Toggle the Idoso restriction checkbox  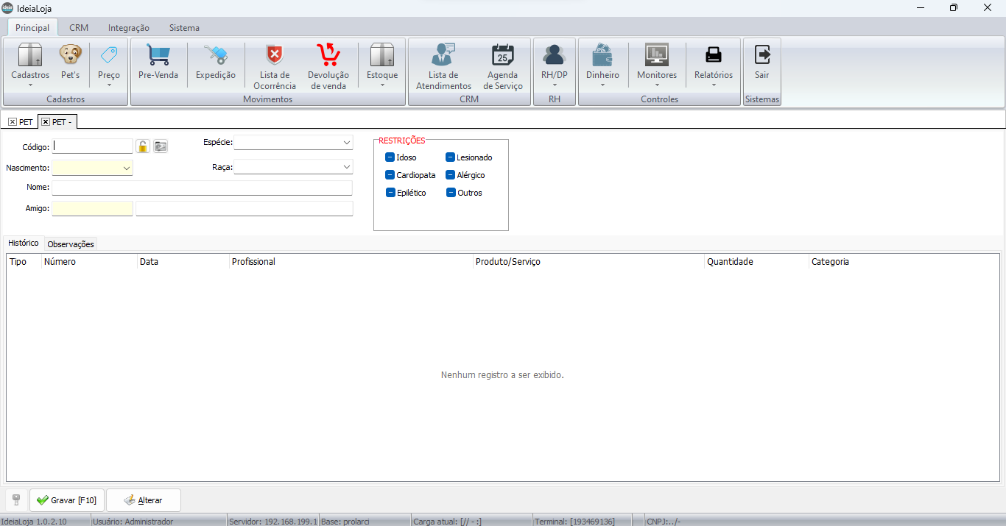pyautogui.click(x=390, y=157)
